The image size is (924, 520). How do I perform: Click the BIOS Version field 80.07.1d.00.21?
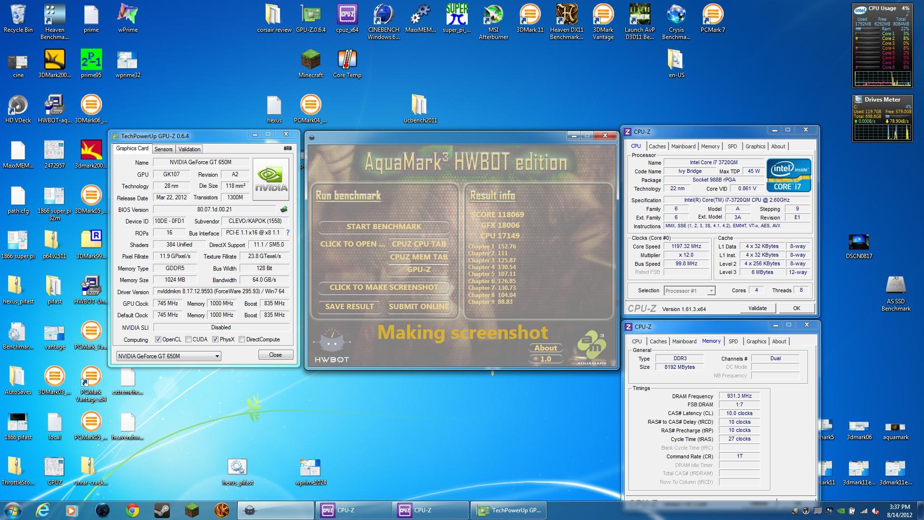pyautogui.click(x=215, y=209)
